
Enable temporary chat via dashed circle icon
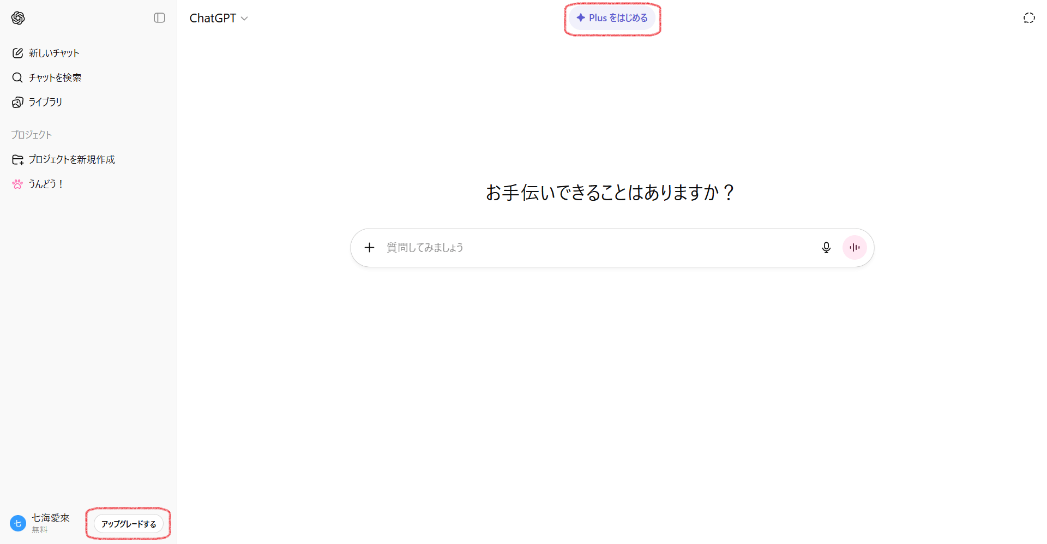(1028, 18)
